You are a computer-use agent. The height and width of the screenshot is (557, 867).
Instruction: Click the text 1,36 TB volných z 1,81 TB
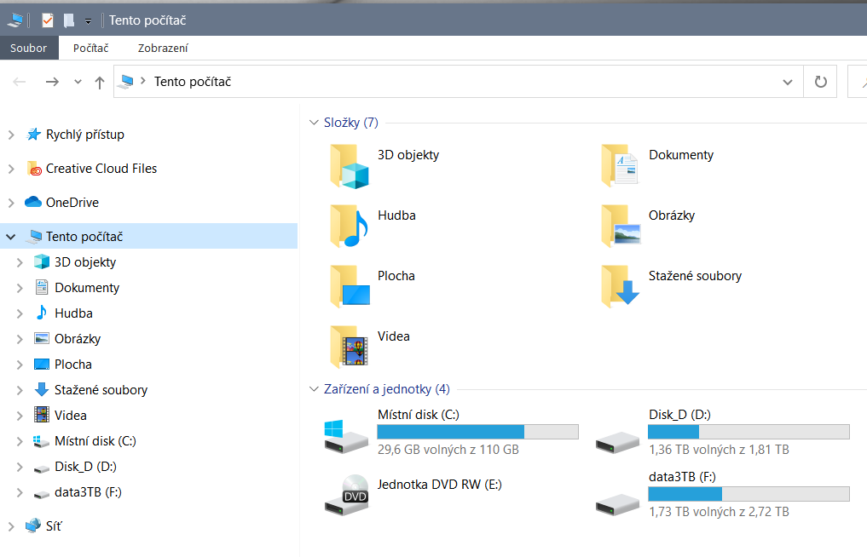[719, 450]
